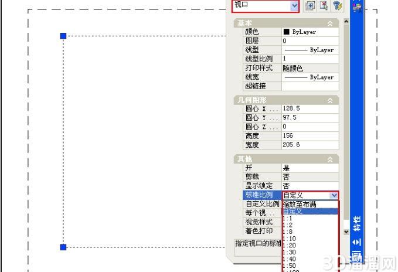
Task: Click 圆心 Z value 0
Action: (x=310, y=127)
